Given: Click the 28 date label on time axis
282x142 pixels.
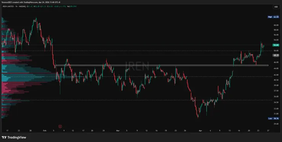Looking at the screenshot, I should click(30, 131).
